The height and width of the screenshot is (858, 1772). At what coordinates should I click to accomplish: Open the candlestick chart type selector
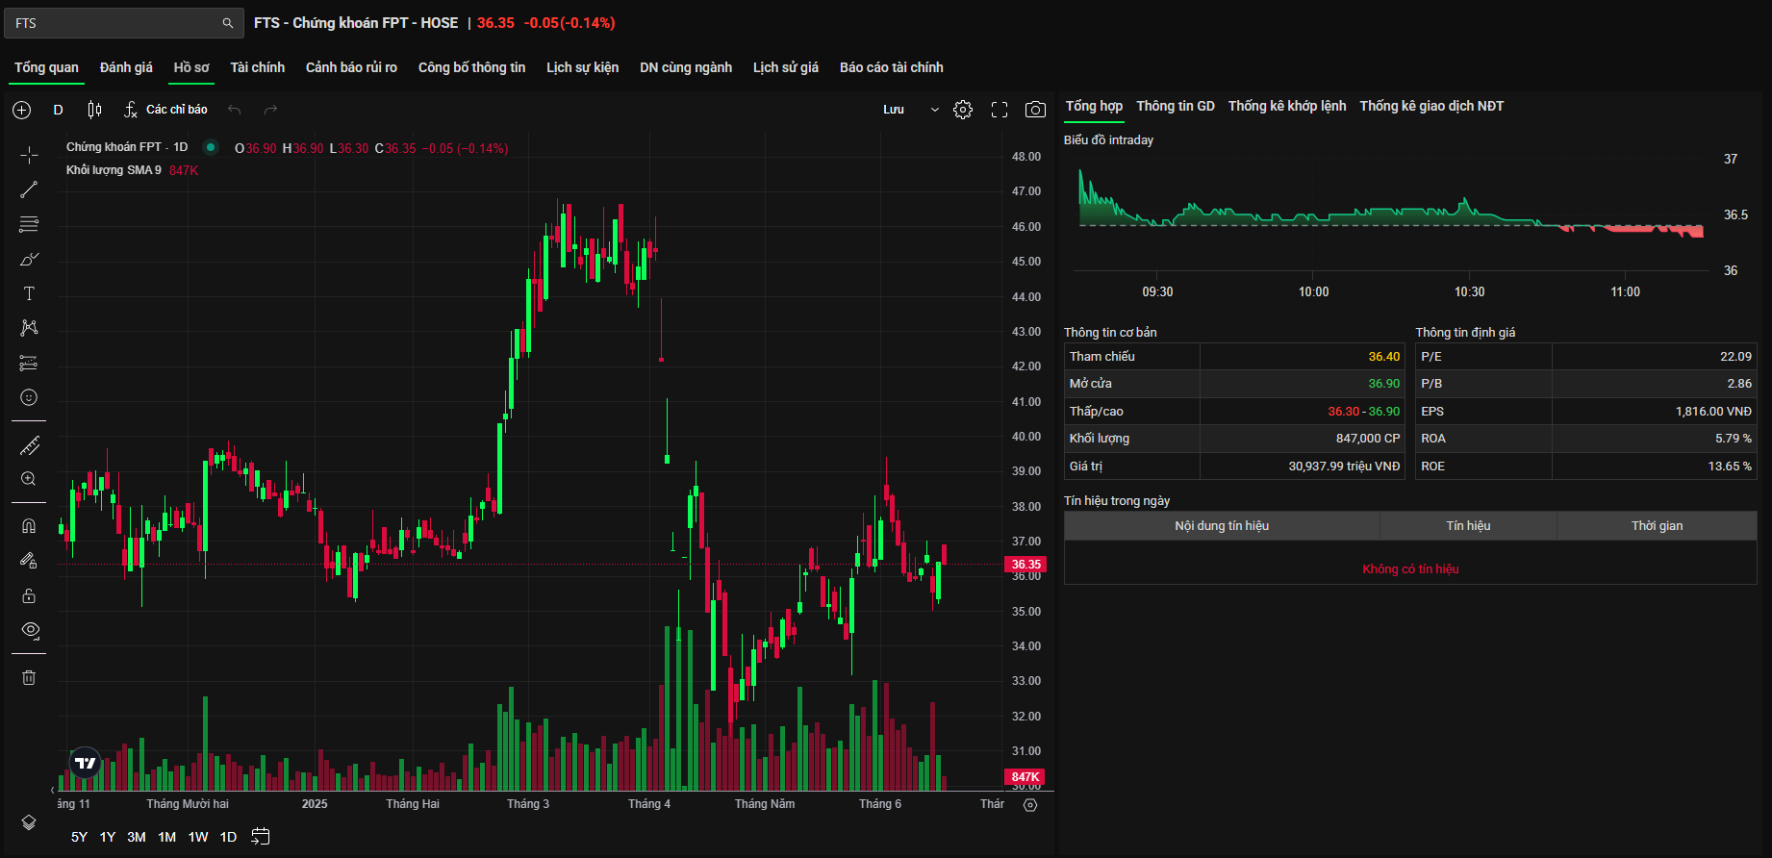[94, 110]
